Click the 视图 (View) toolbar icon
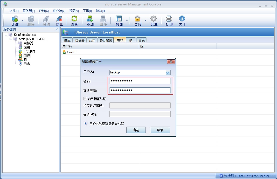Screen dimensions: 277x179 click(119, 21)
